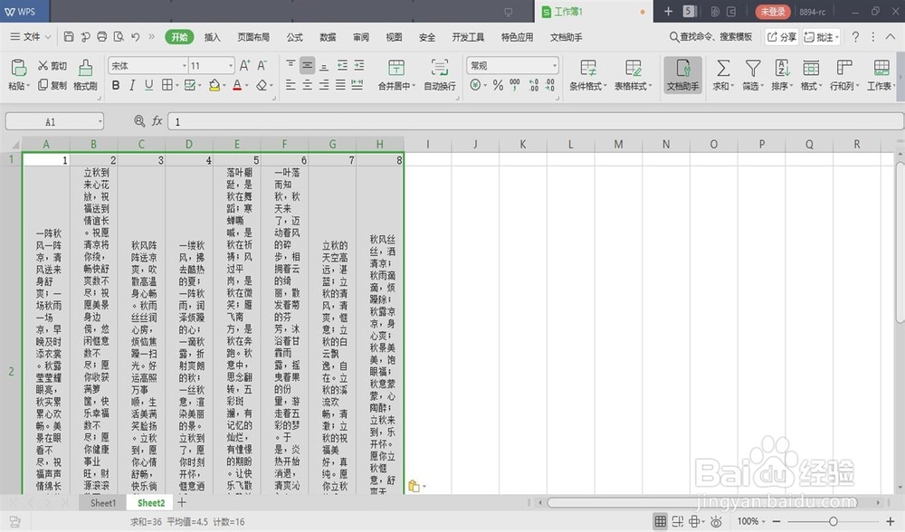905x532 pixels.
Task: Open the Name Box dropdown A1
Action: pos(100,122)
